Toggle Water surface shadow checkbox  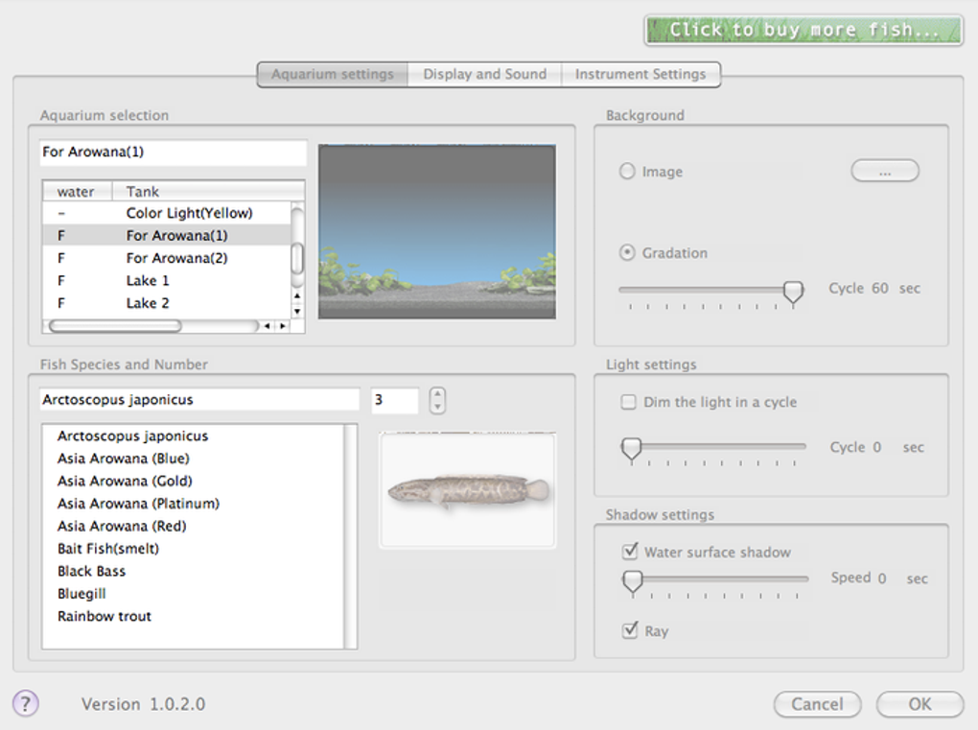(629, 551)
